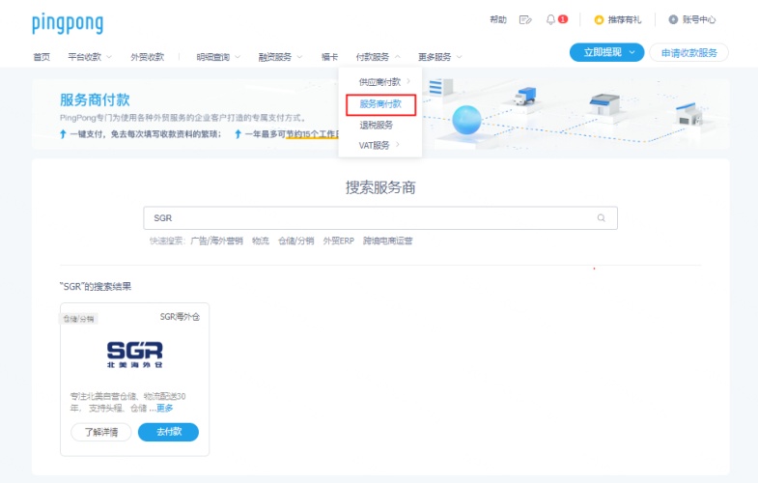Click the "SGR"的搜索结果 heading
This screenshot has width=758, height=483.
pyautogui.click(x=96, y=286)
